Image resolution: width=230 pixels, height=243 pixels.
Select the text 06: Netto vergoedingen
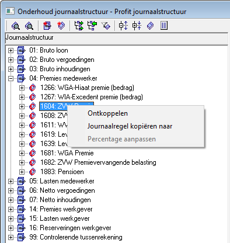coord(62,190)
